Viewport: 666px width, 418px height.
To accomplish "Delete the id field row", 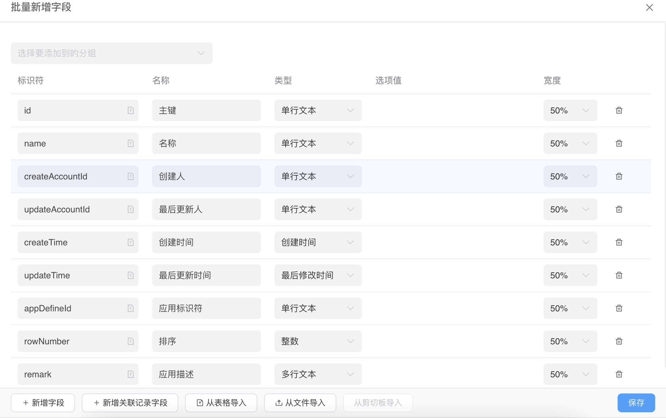I will (619, 110).
